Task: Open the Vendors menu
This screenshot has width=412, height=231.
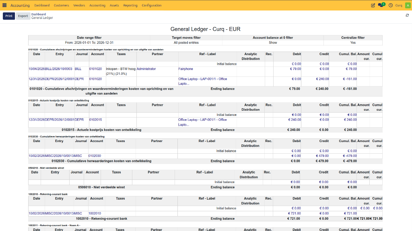Action: click(79, 5)
